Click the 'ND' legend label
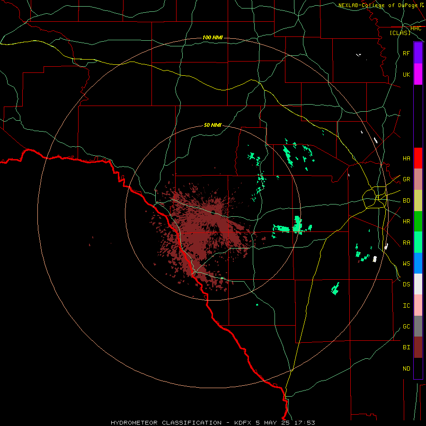426x426 pixels. point(406,369)
